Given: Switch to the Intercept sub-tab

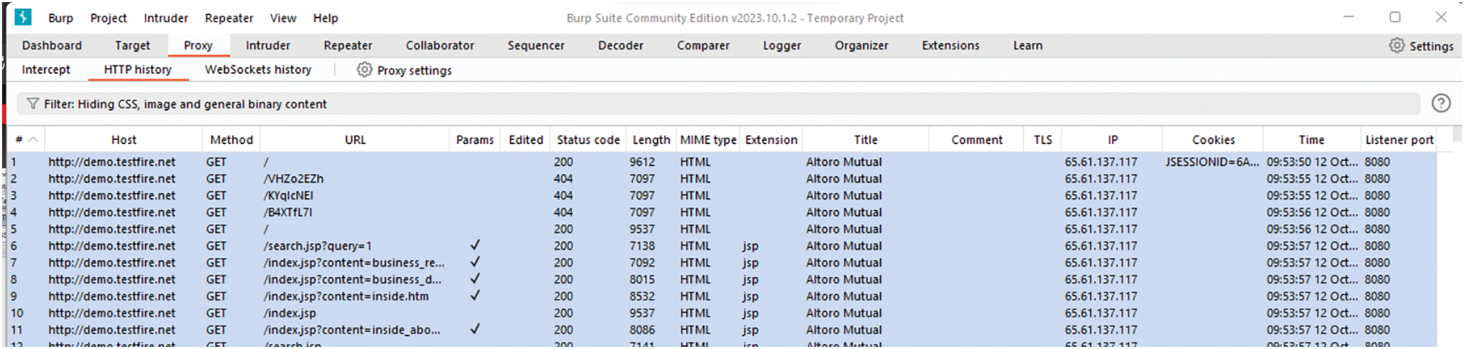Looking at the screenshot, I should pos(46,69).
